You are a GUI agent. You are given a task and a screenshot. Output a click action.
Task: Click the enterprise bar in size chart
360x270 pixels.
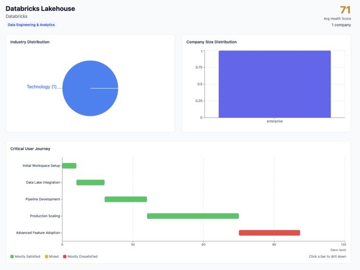coord(274,84)
